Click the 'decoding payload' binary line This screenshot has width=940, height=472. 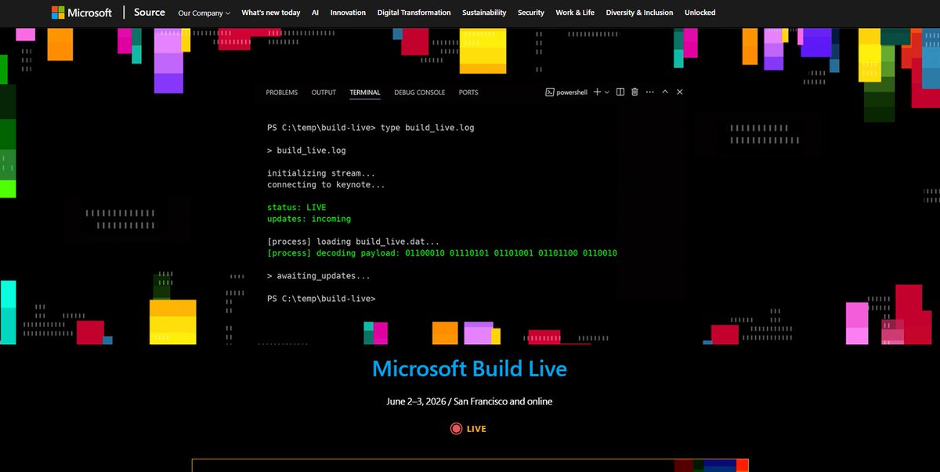pyautogui.click(x=442, y=253)
